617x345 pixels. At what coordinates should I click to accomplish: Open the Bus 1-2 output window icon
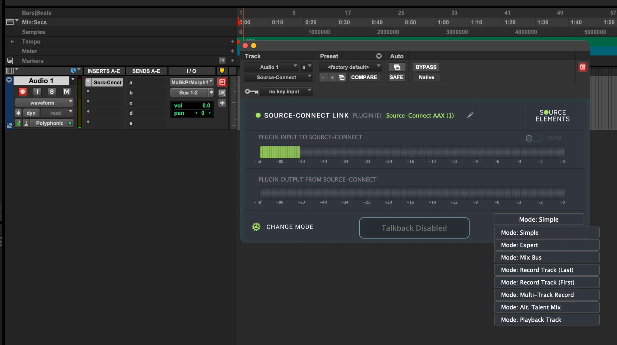pos(211,93)
